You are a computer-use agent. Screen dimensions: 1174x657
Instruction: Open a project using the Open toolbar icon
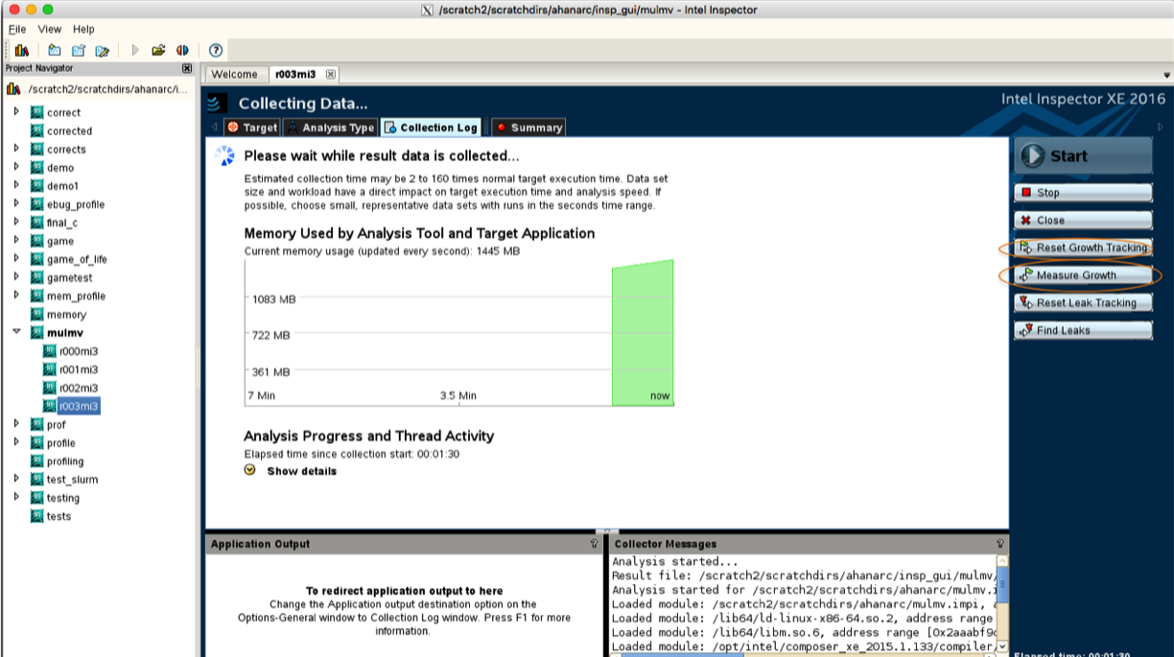(158, 50)
